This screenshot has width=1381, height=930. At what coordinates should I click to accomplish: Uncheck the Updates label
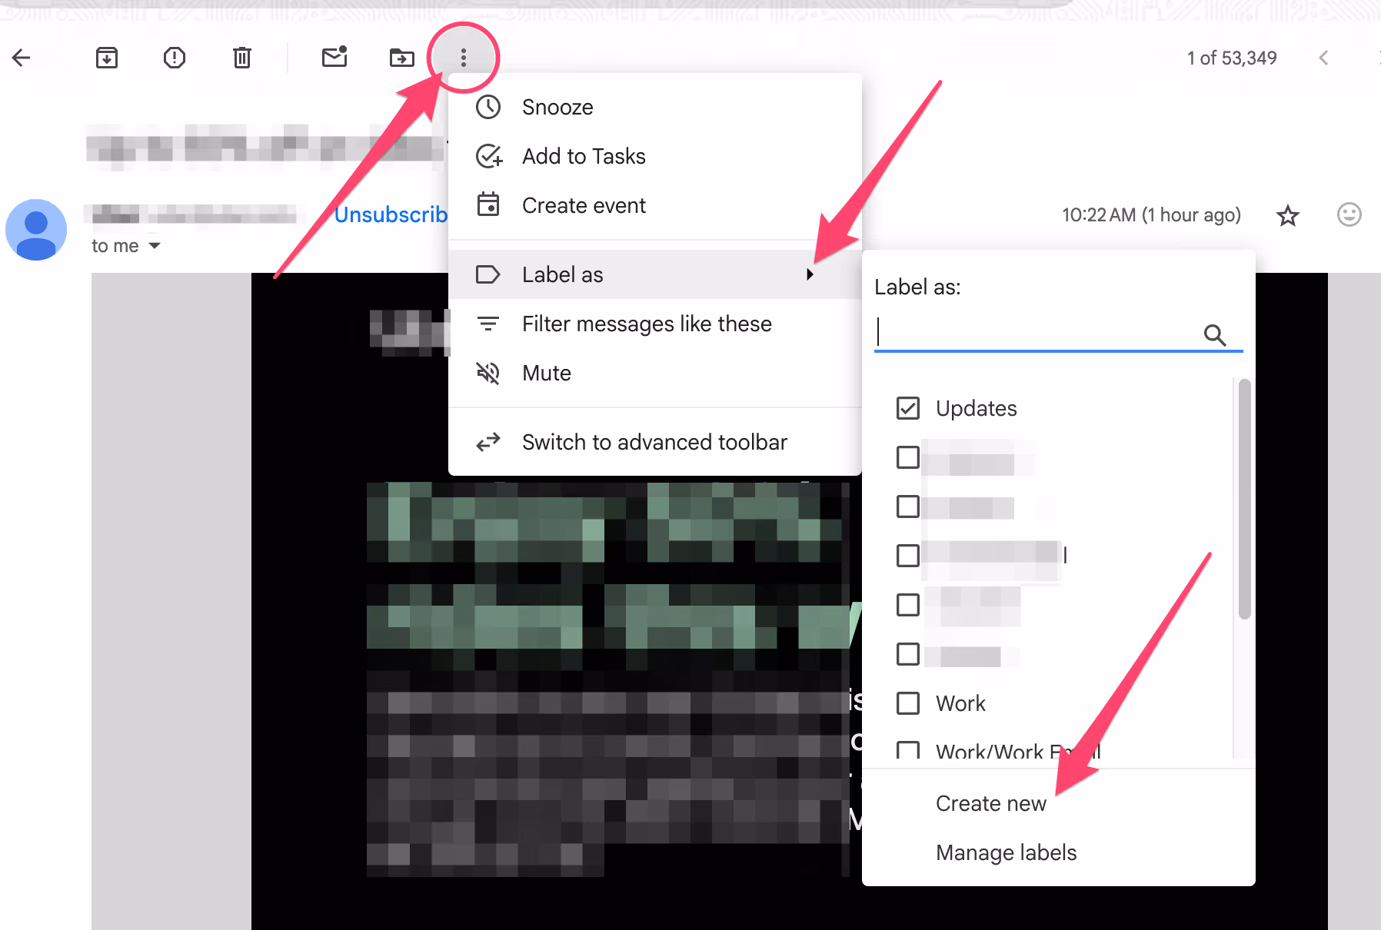coord(908,408)
